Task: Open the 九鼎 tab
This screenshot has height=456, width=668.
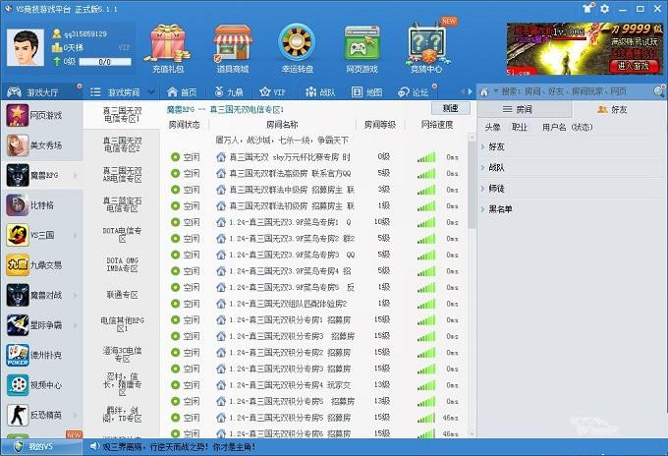Action: click(229, 91)
